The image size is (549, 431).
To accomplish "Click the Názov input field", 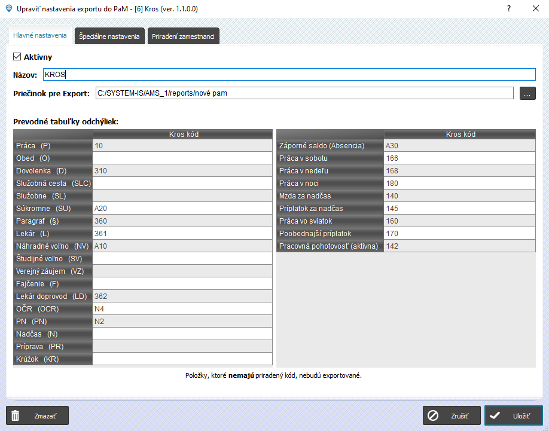I will coord(289,75).
